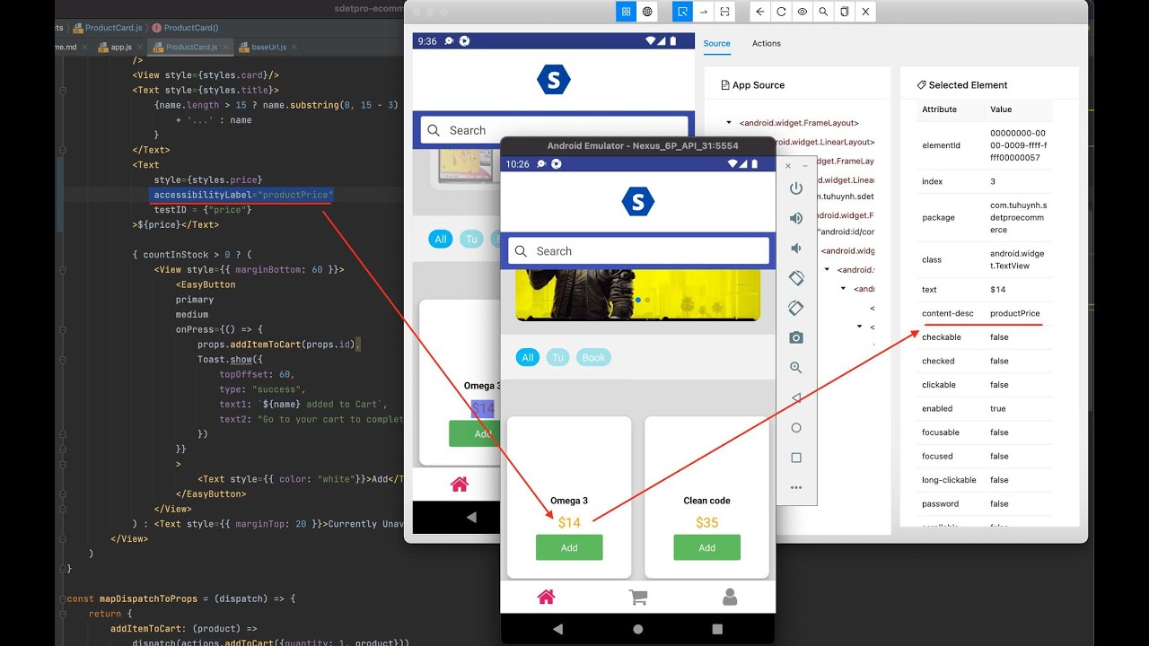The height and width of the screenshot is (646, 1149).
Task: Open search for element magnifier in inspector
Action: click(823, 12)
